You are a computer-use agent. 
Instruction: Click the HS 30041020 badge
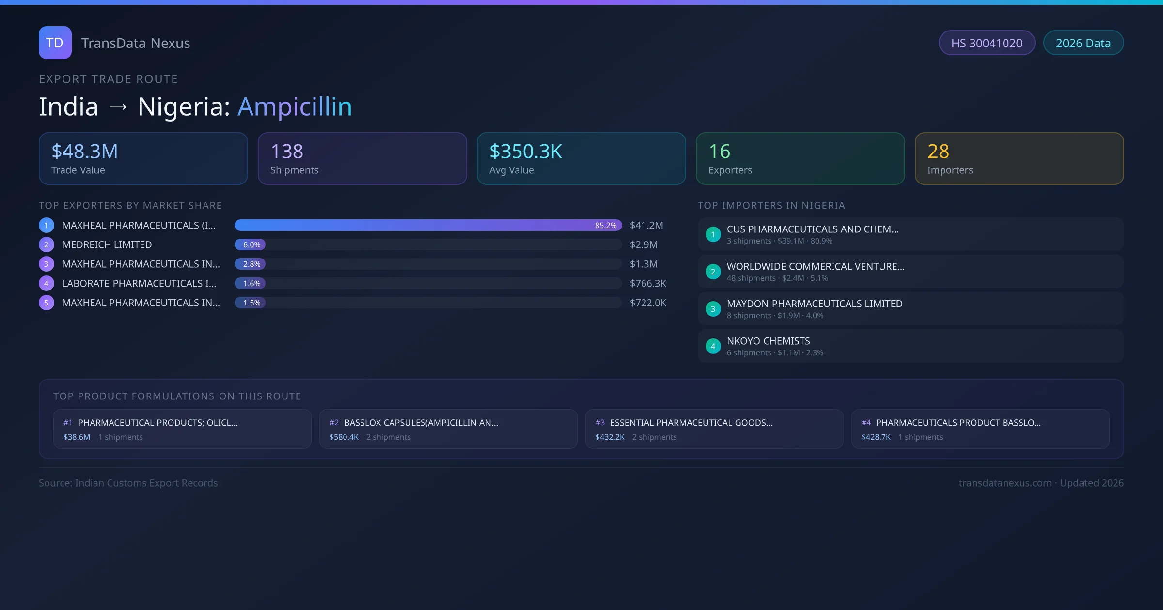tap(987, 43)
